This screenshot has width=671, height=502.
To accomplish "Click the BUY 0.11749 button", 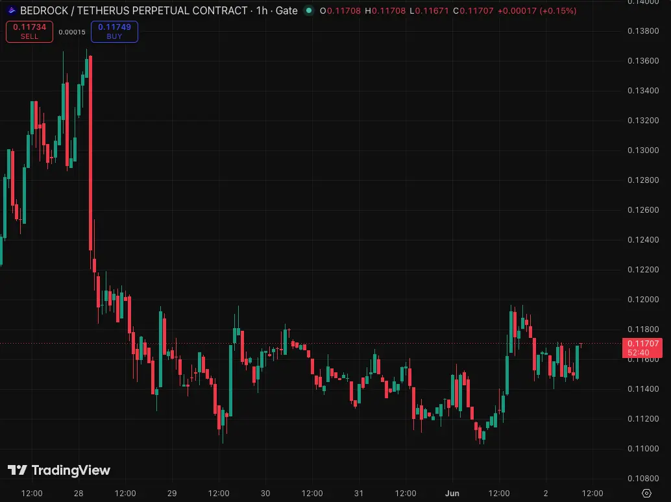I will point(114,32).
